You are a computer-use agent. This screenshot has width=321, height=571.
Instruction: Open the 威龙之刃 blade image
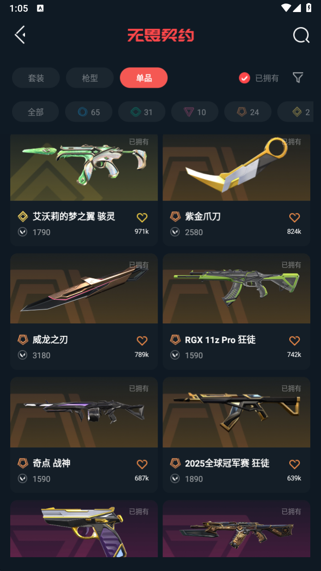(84, 288)
